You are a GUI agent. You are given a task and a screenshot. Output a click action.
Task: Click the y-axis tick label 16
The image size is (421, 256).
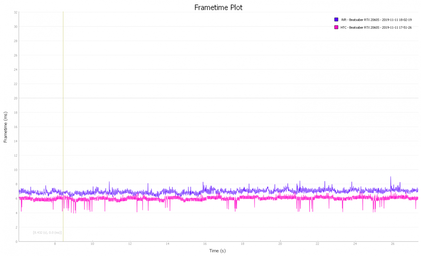15,127
